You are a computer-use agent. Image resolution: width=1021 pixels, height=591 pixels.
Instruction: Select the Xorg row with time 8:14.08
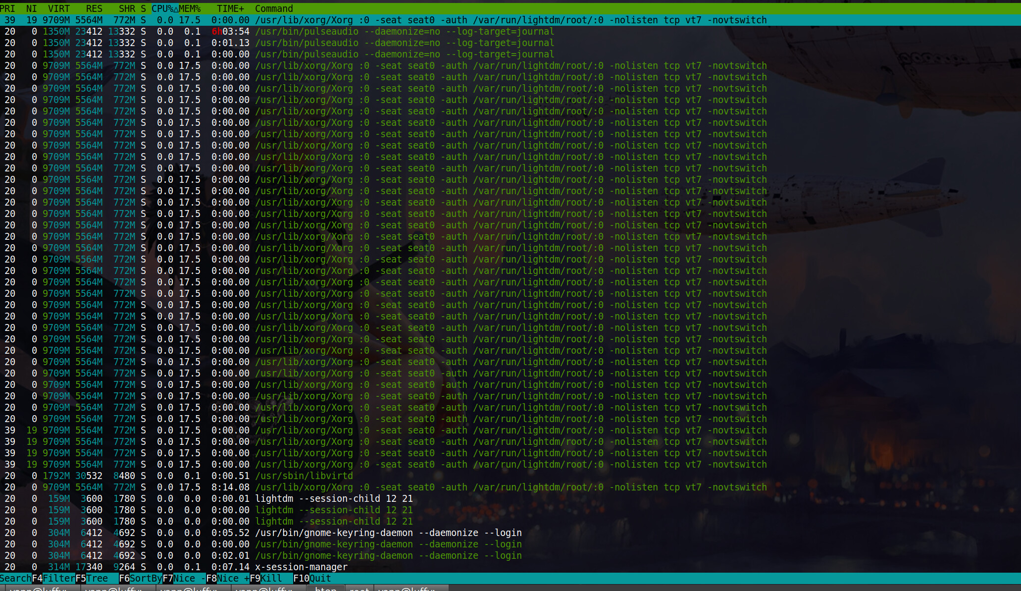510,487
